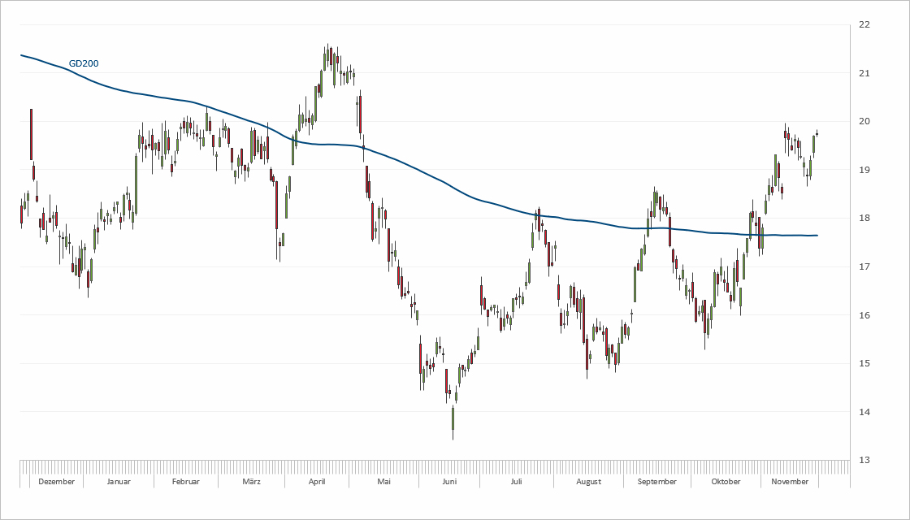The image size is (910, 520).
Task: Select the Juli month label
Action: 515,482
